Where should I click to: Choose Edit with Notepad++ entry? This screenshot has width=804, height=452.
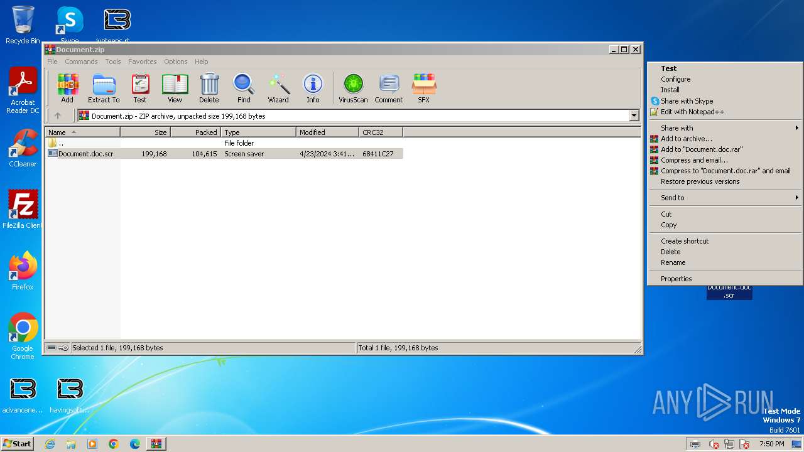pos(725,112)
